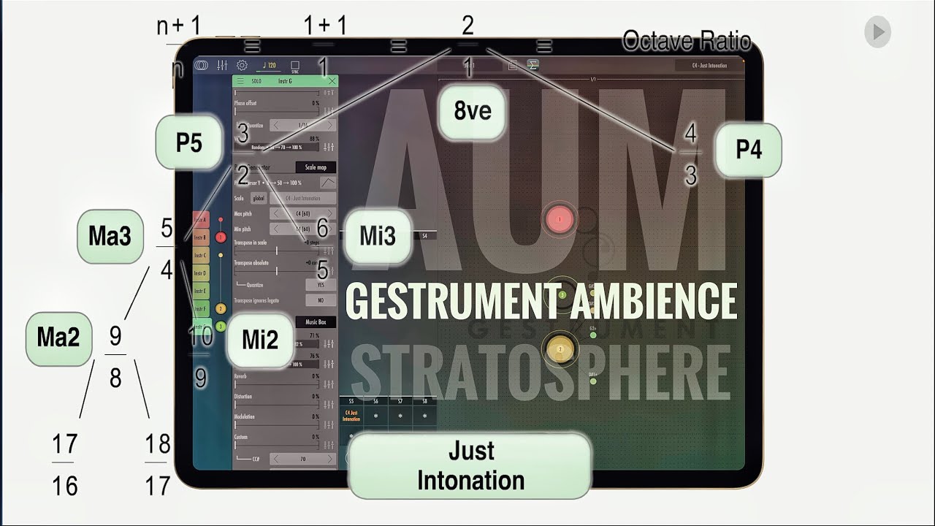The width and height of the screenshot is (935, 526).
Task: Click the Custom slider
Action: (277, 446)
